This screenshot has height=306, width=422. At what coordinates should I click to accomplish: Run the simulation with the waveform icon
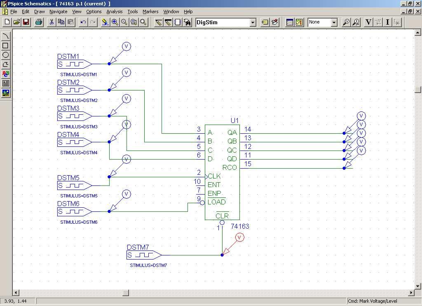click(299, 22)
